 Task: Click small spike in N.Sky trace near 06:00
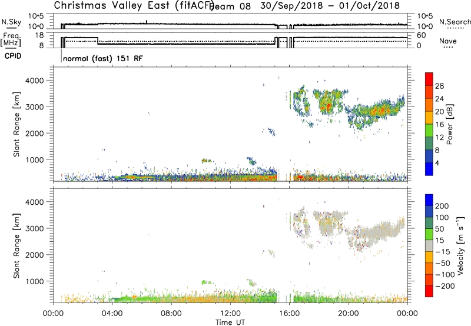pyautogui.click(x=146, y=22)
